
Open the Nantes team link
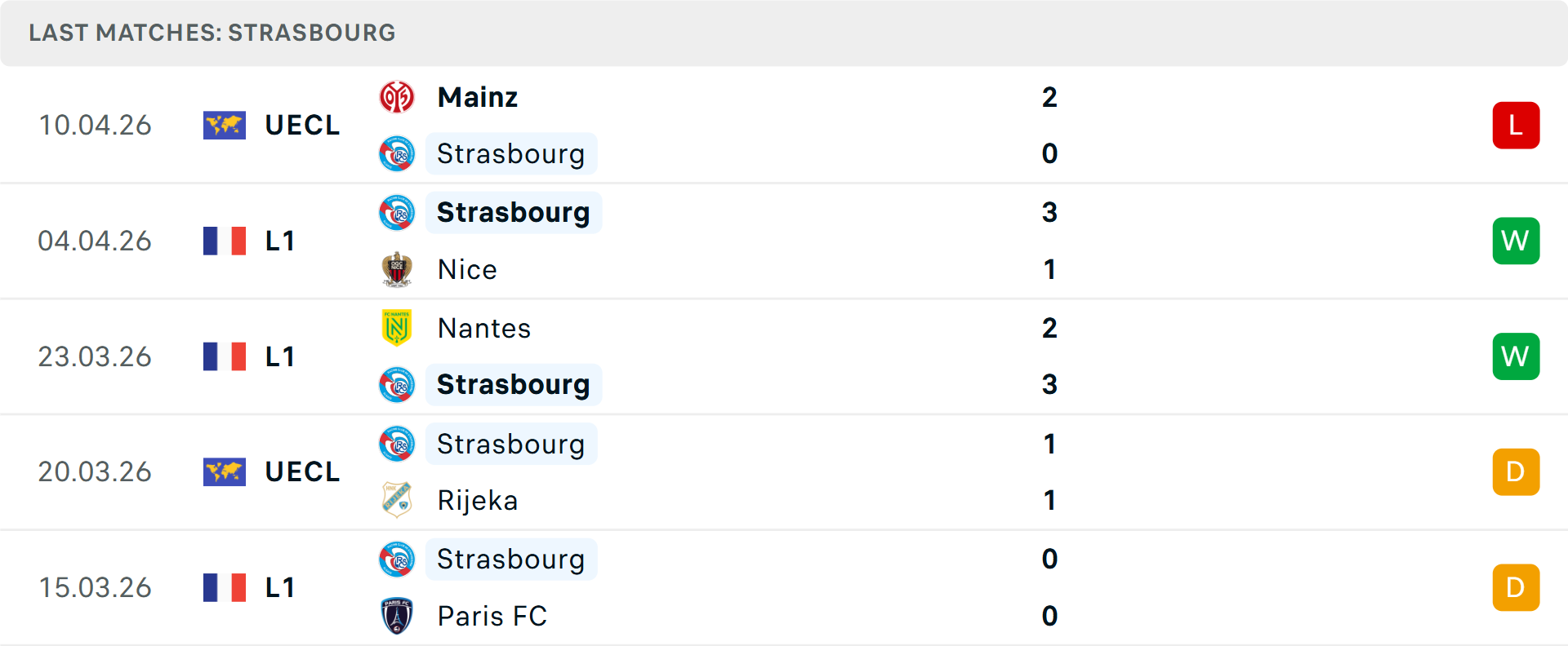(x=484, y=328)
